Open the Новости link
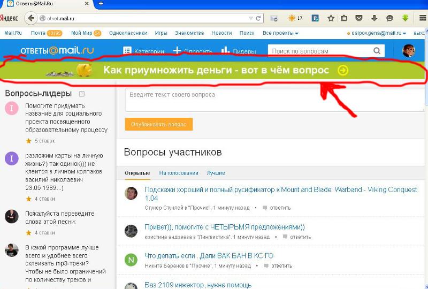428x289 pixels. (x=221, y=33)
